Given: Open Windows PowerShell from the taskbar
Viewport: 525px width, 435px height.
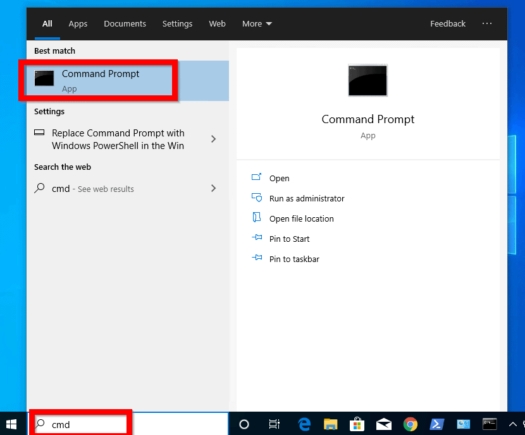Looking at the screenshot, I should click(x=437, y=424).
